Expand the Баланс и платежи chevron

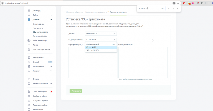point(51,84)
